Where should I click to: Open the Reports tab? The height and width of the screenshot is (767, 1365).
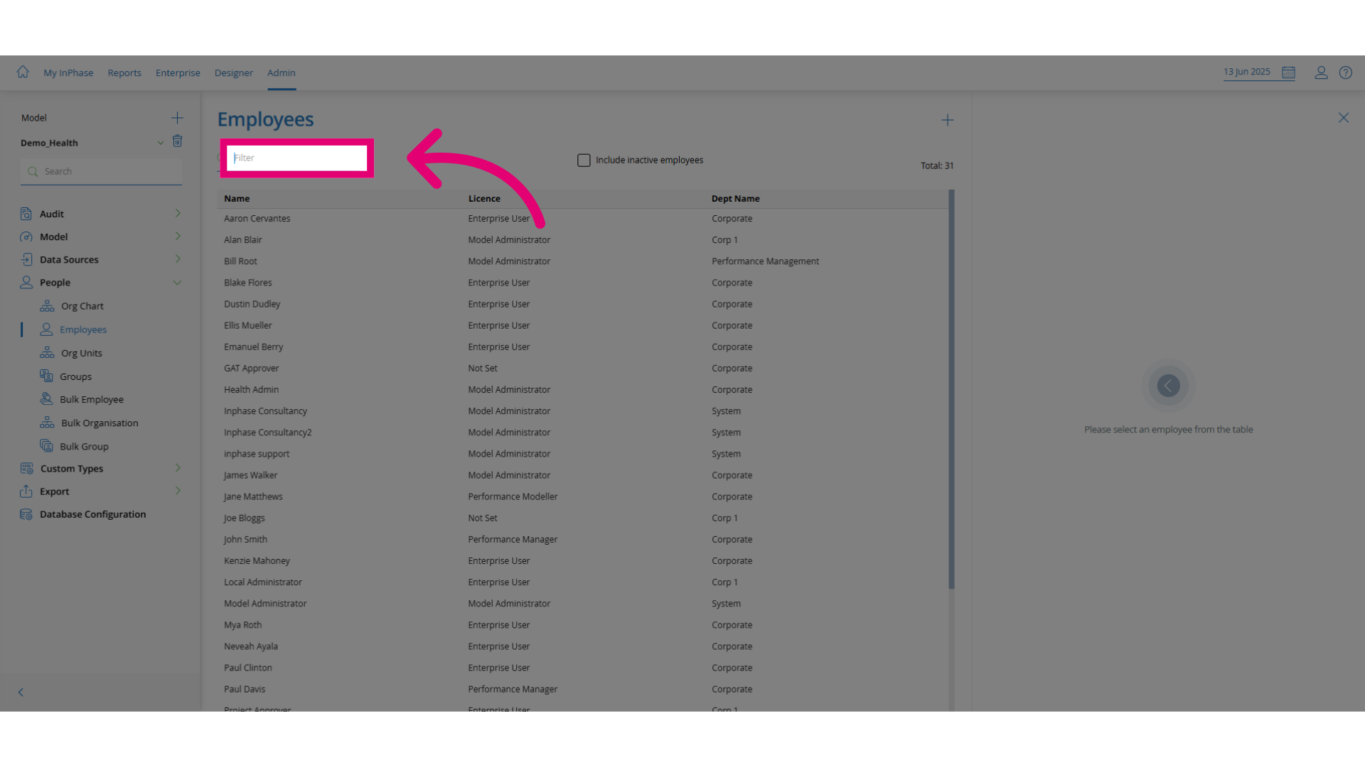click(124, 73)
